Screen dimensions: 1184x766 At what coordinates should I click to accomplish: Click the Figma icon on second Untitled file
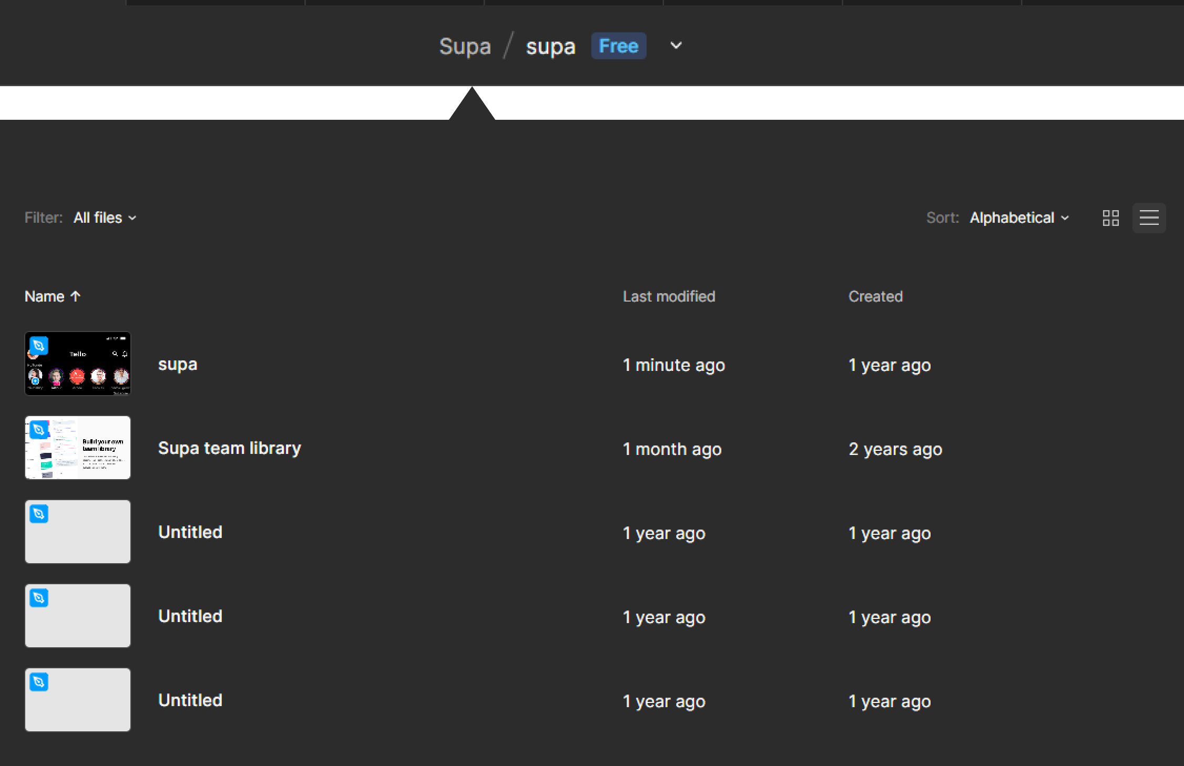coord(39,598)
